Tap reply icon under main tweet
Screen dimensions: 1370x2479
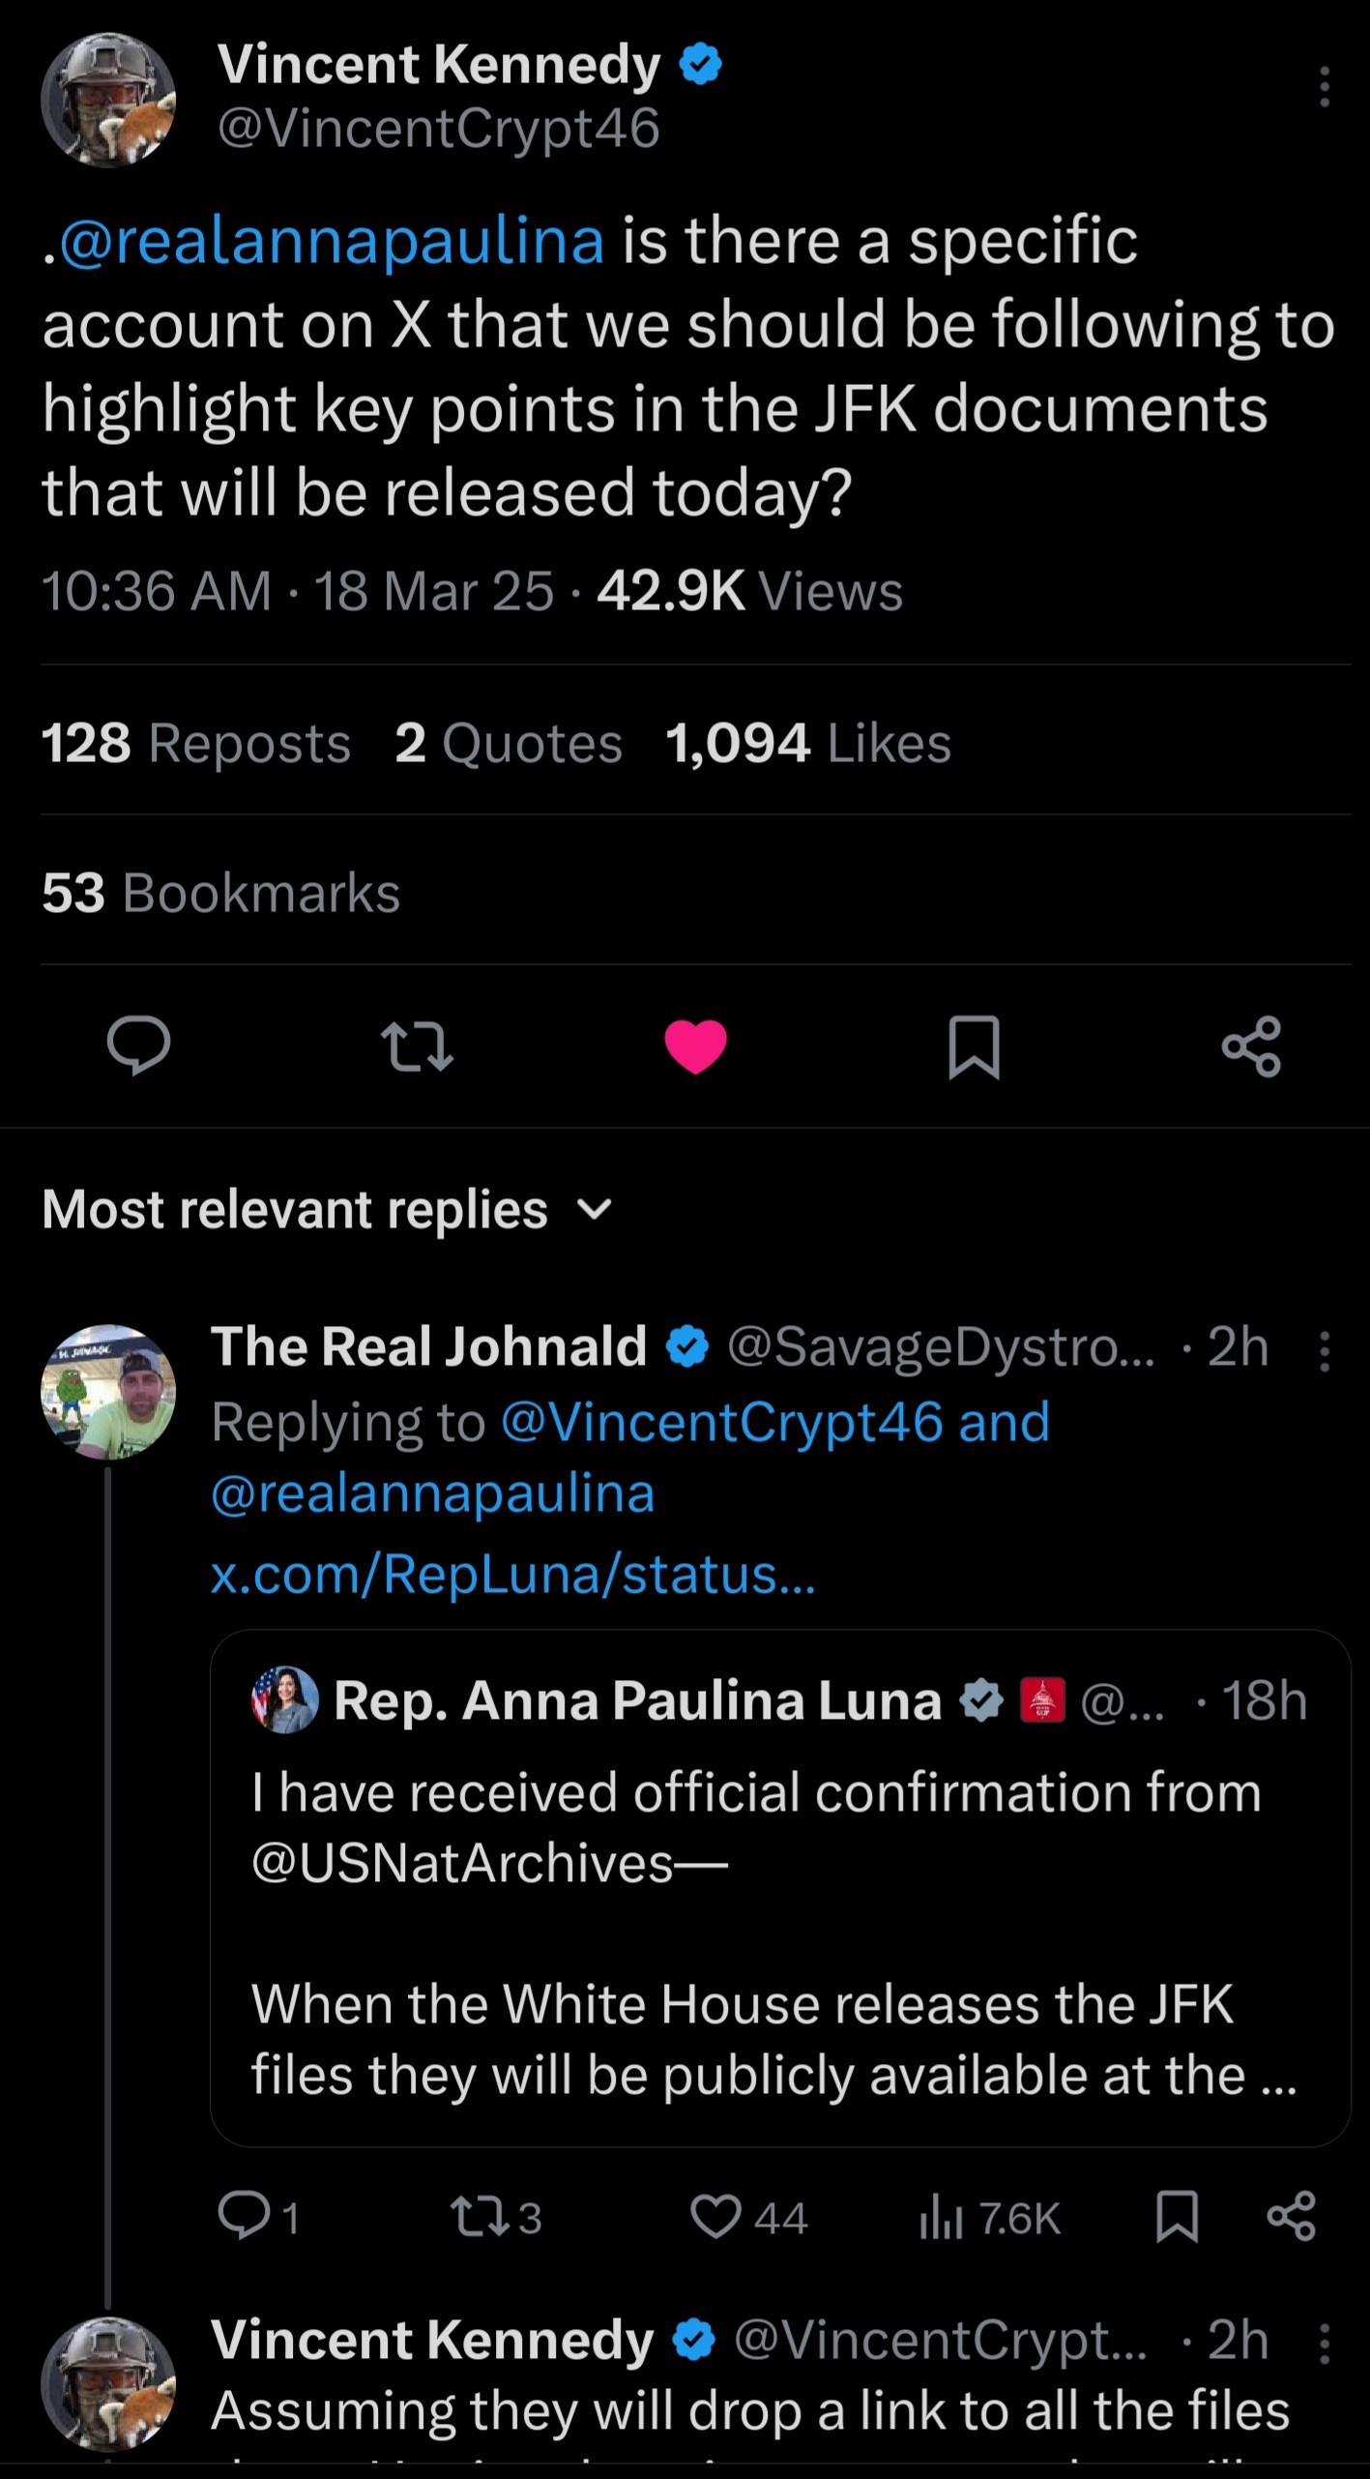pyautogui.click(x=138, y=1046)
